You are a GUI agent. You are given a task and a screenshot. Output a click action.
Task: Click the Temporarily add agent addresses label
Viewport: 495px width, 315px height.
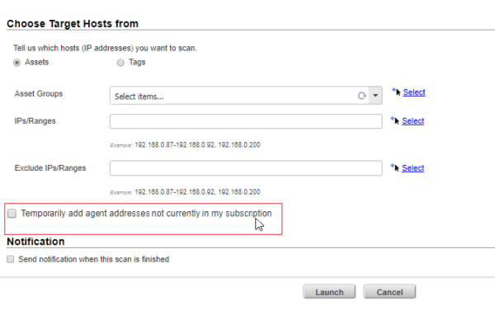point(146,214)
